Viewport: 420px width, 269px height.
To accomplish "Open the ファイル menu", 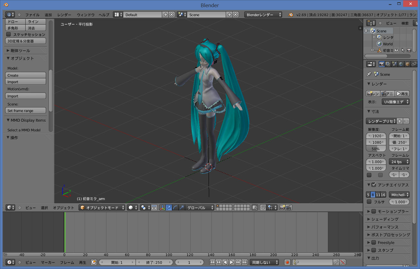I will [x=32, y=15].
